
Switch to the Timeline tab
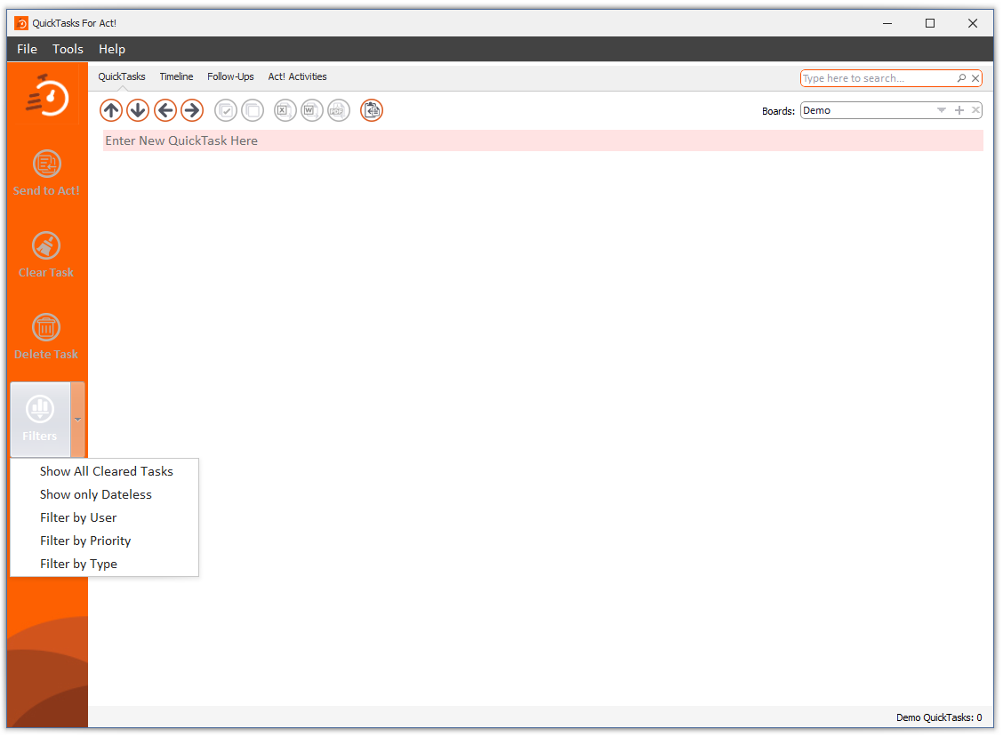pyautogui.click(x=177, y=76)
